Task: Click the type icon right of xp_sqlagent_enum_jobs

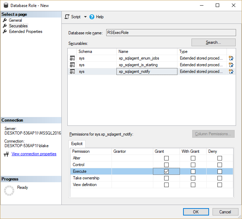Action: [x=231, y=58]
